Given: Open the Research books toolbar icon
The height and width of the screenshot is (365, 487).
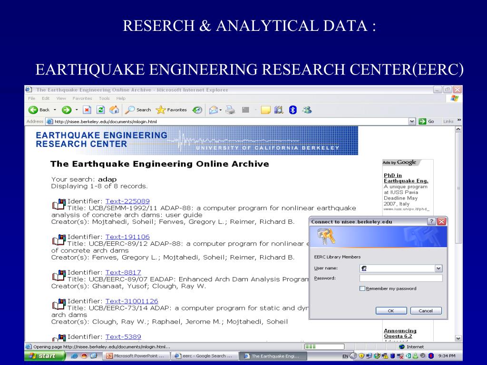Looking at the screenshot, I should click(279, 110).
